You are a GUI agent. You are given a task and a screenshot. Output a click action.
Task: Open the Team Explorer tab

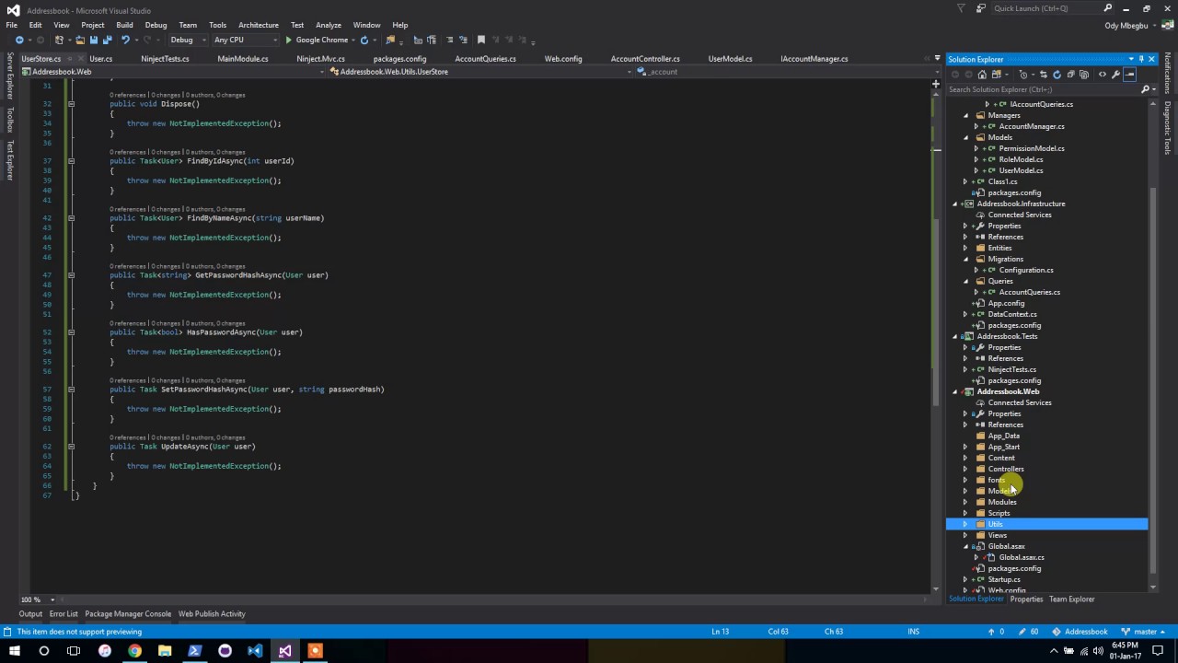click(x=1071, y=599)
